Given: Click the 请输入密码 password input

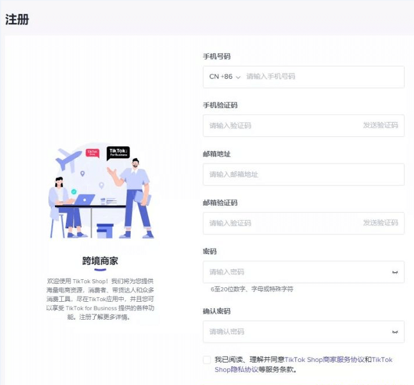Looking at the screenshot, I should 295,272.
